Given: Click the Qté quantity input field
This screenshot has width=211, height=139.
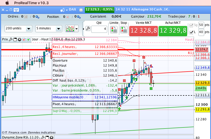Looking at the screenshot, I should tap(99, 29).
